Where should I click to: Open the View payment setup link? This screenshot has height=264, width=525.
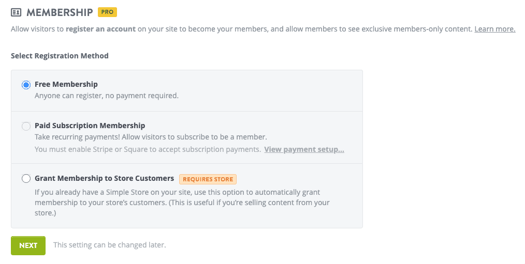(x=304, y=149)
